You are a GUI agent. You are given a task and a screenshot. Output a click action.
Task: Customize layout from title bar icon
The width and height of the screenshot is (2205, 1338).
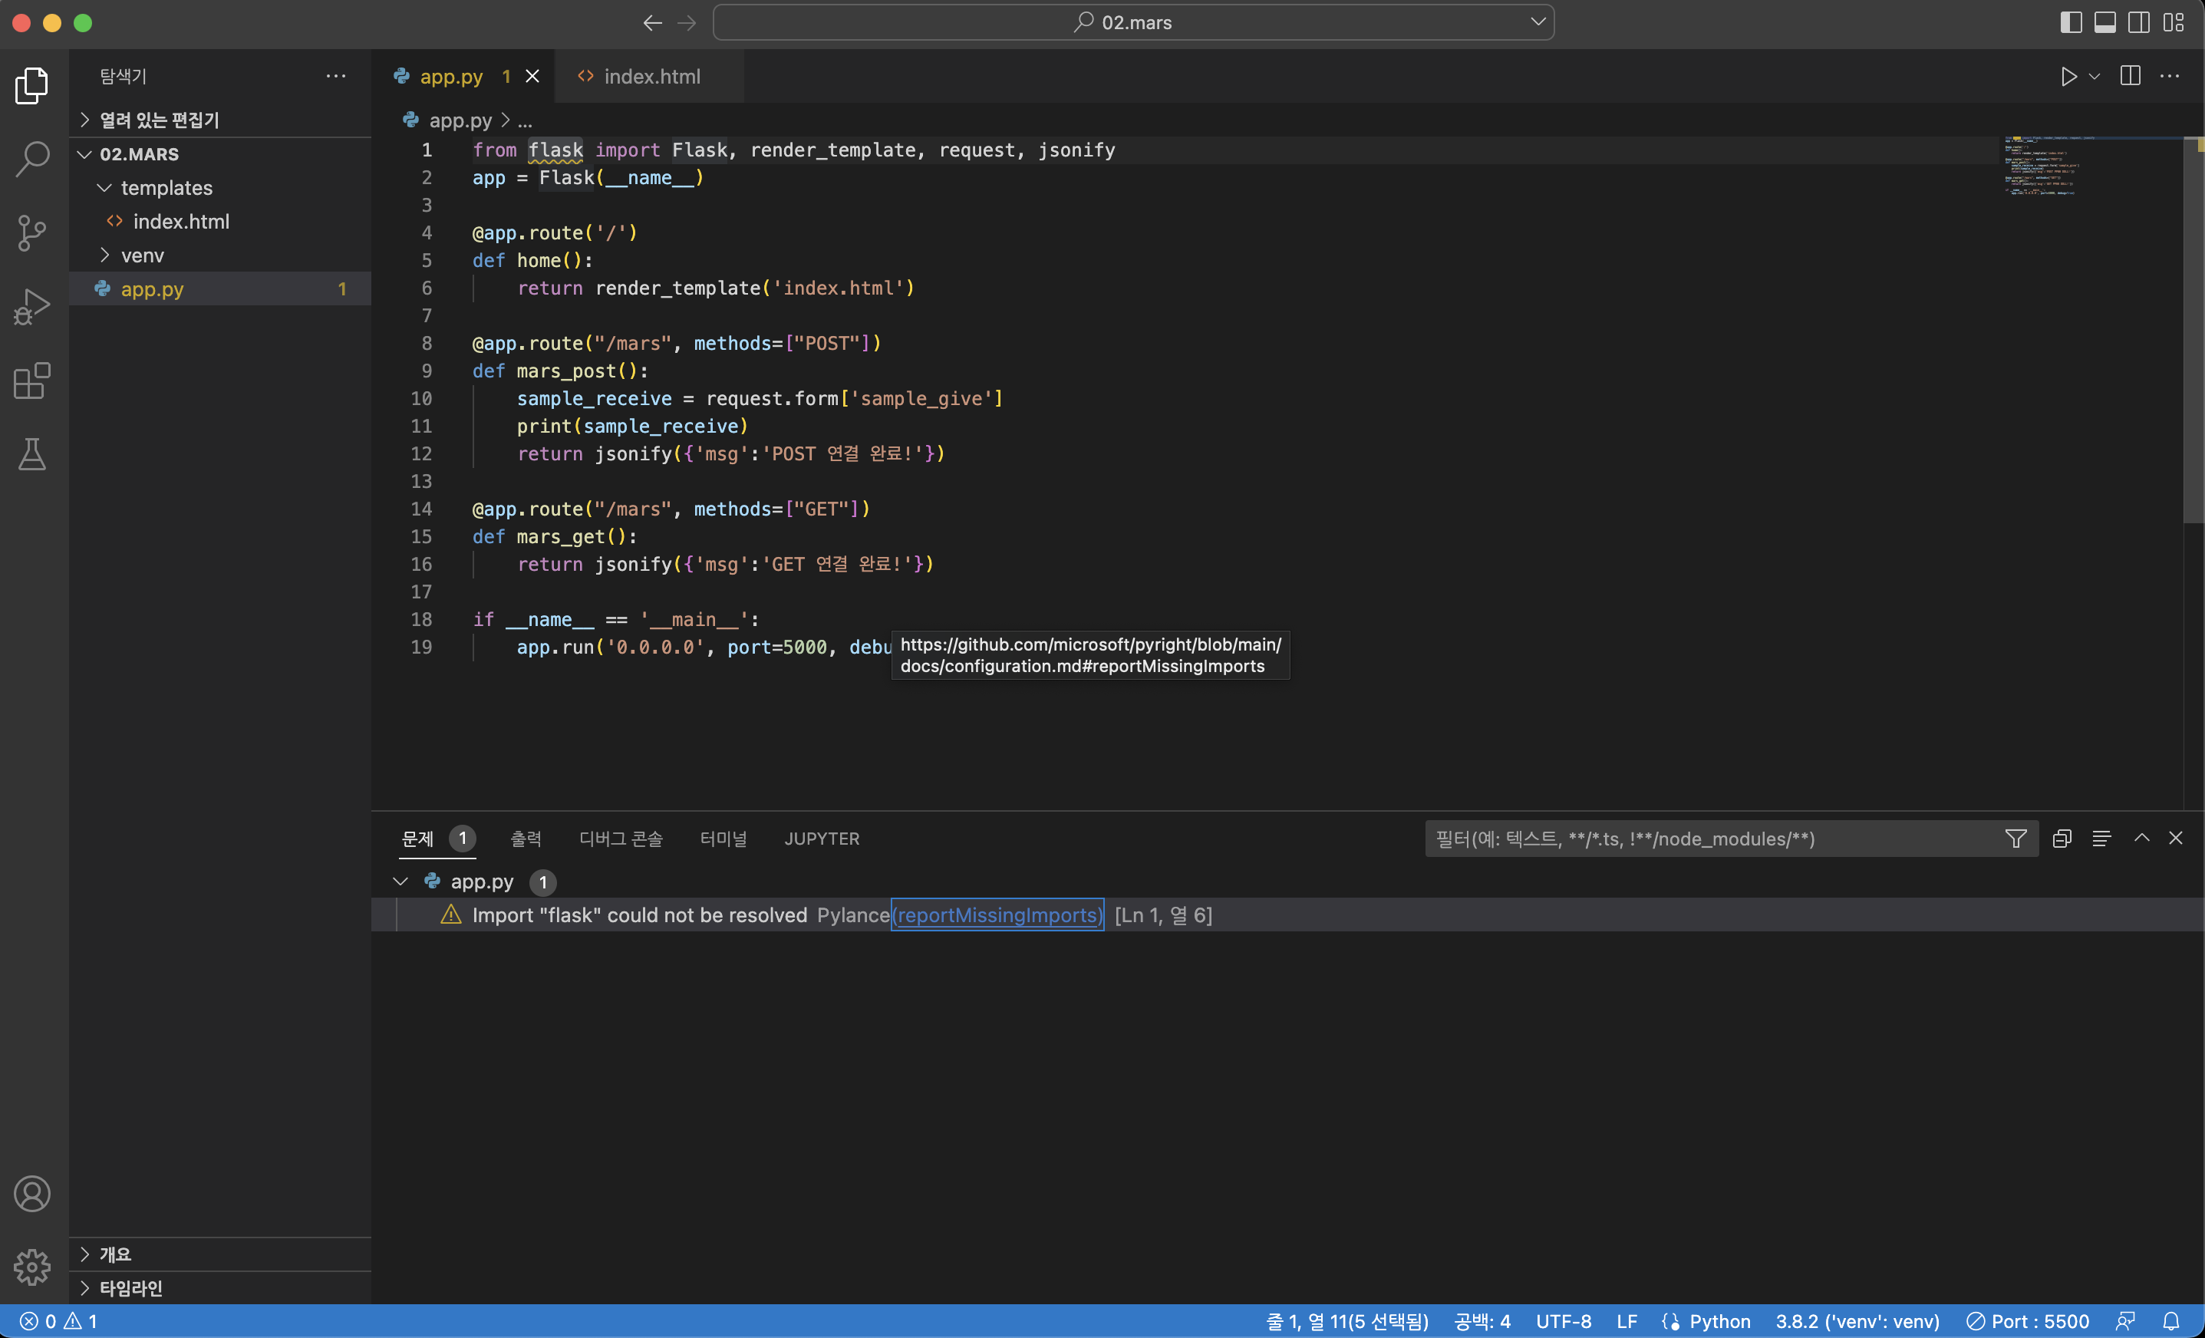(x=2174, y=22)
